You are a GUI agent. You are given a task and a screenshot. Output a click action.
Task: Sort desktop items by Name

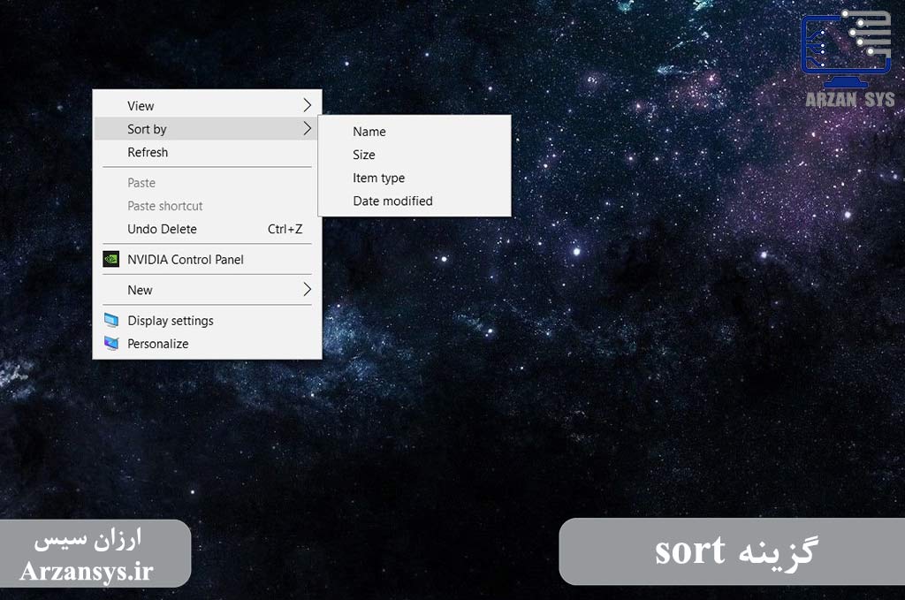414,132
